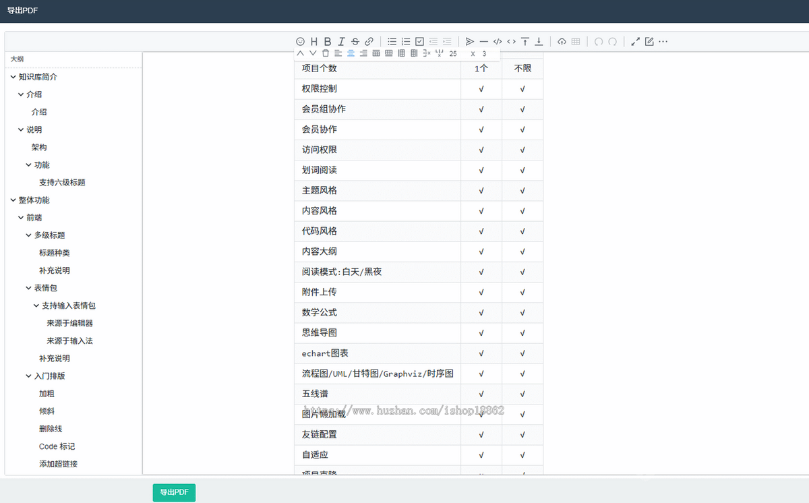Click the insert table icon in main toolbar
The image size is (809, 503).
[575, 41]
